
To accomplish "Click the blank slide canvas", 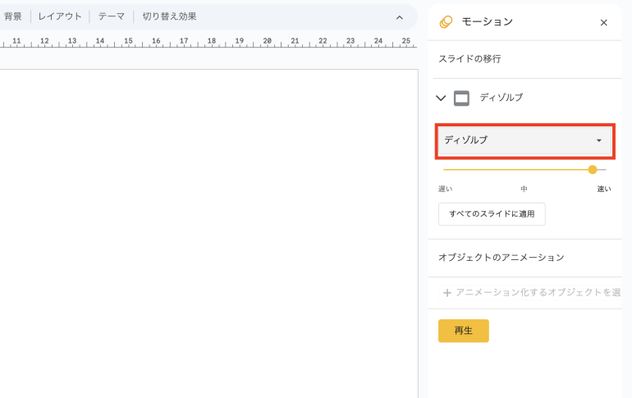I will point(208,234).
